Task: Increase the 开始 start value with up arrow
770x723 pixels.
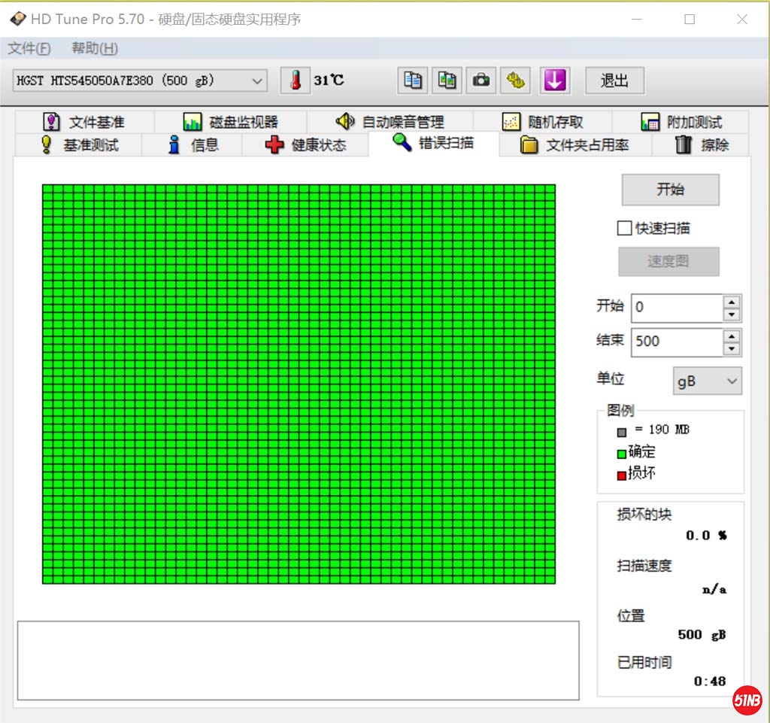Action: pos(732,301)
